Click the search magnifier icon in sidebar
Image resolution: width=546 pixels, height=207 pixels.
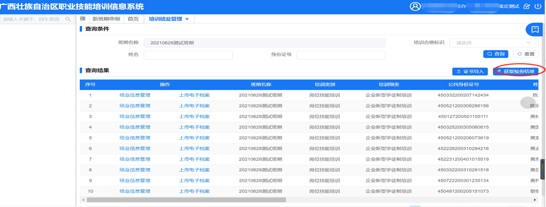point(68,19)
